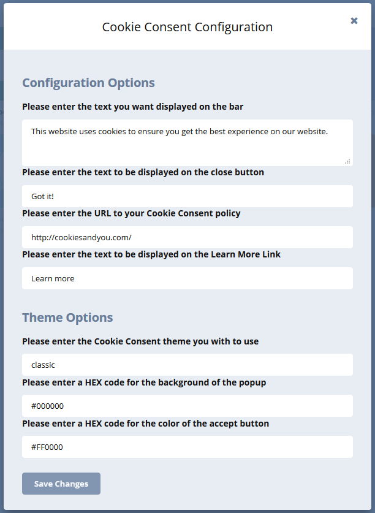The image size is (375, 513).
Task: Select the cookiesandyou.com policy URL field
Action: click(x=187, y=237)
